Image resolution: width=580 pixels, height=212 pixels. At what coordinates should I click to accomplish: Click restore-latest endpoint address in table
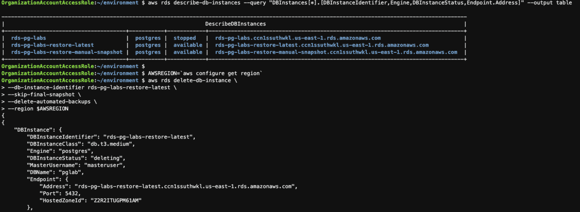click(322, 45)
